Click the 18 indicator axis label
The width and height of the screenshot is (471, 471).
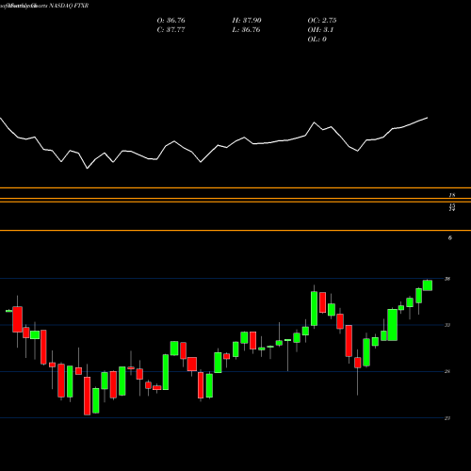click(x=452, y=195)
